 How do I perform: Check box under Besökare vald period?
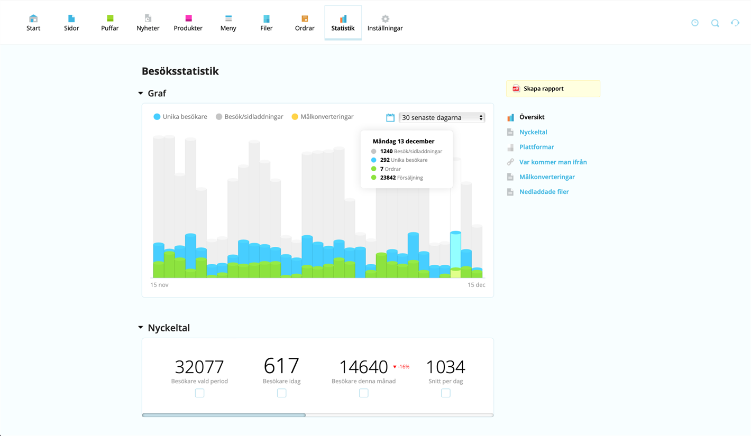click(x=199, y=393)
